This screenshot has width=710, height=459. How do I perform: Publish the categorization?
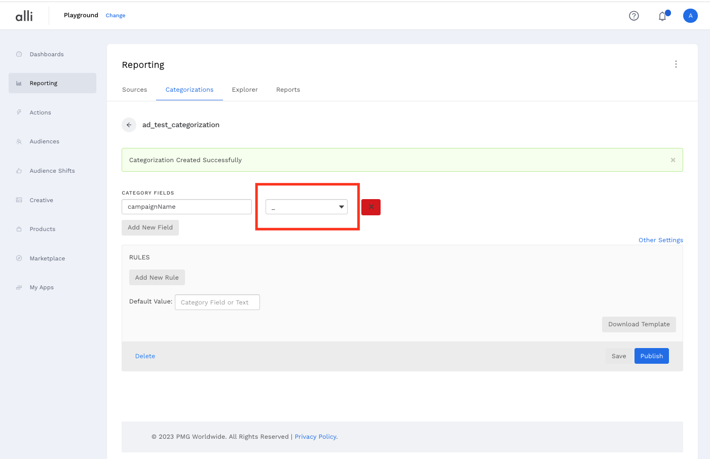click(x=651, y=356)
